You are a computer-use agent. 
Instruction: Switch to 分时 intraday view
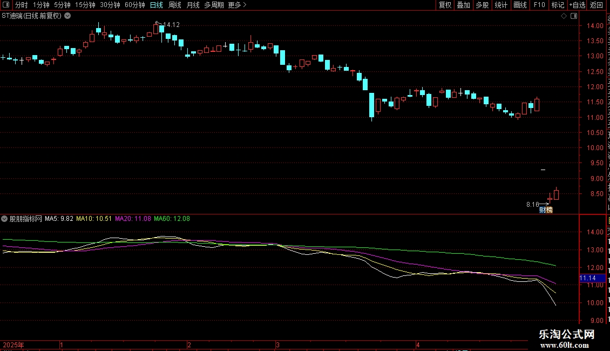(x=22, y=5)
